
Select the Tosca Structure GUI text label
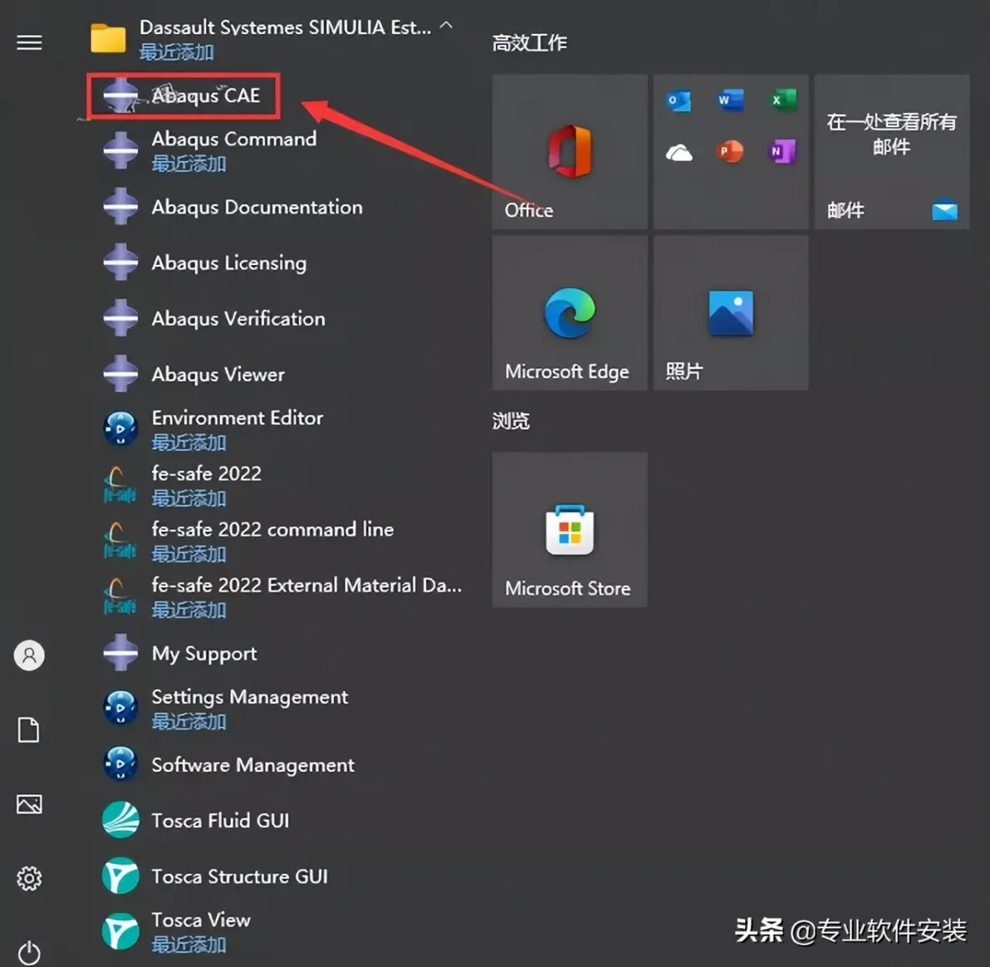click(x=240, y=876)
